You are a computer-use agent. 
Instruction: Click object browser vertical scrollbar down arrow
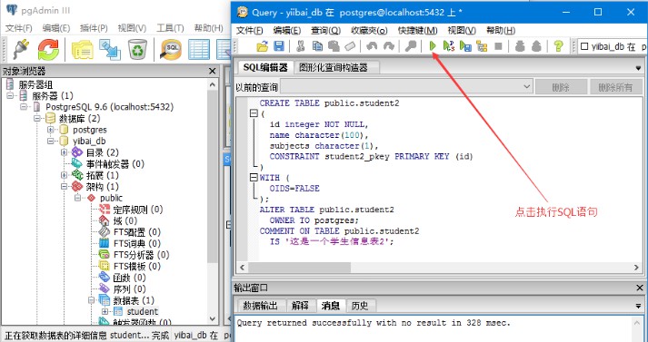[x=213, y=319]
